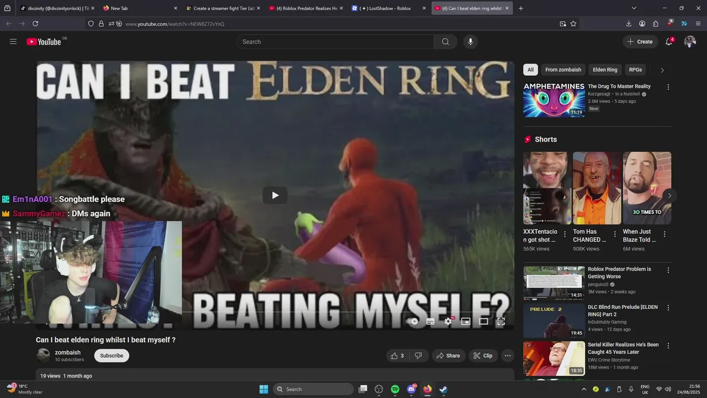Click the browser address bar URL
Screen dimensions: 707x398
pos(175,24)
